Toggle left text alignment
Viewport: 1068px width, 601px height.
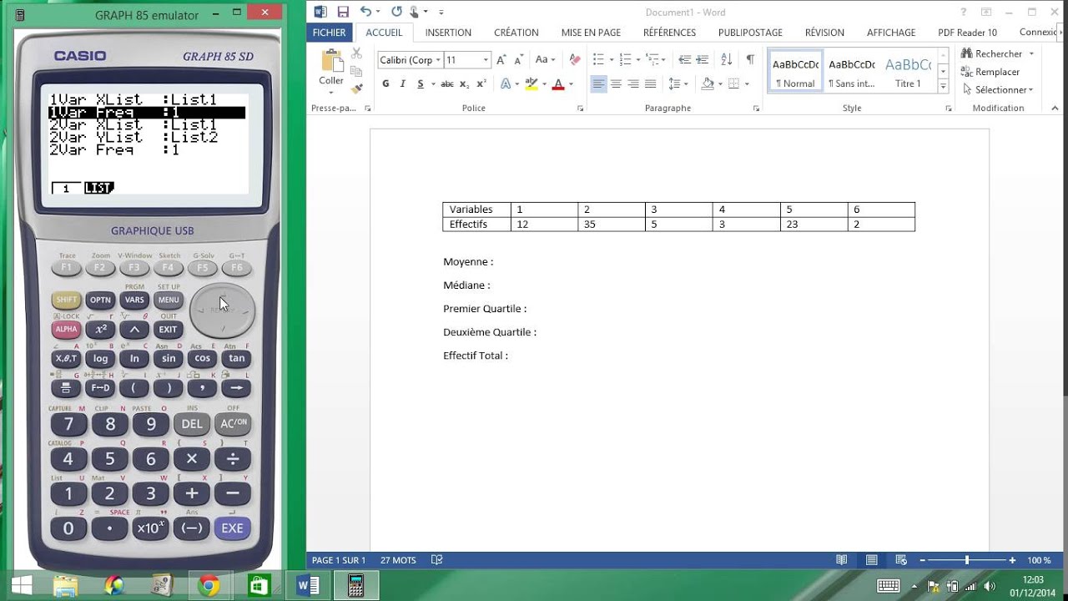coord(598,83)
